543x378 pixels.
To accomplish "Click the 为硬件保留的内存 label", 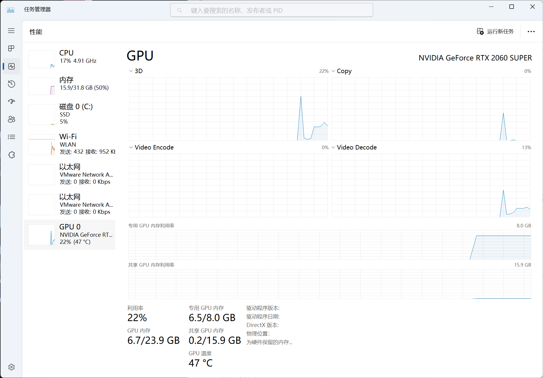I will coord(269,342).
